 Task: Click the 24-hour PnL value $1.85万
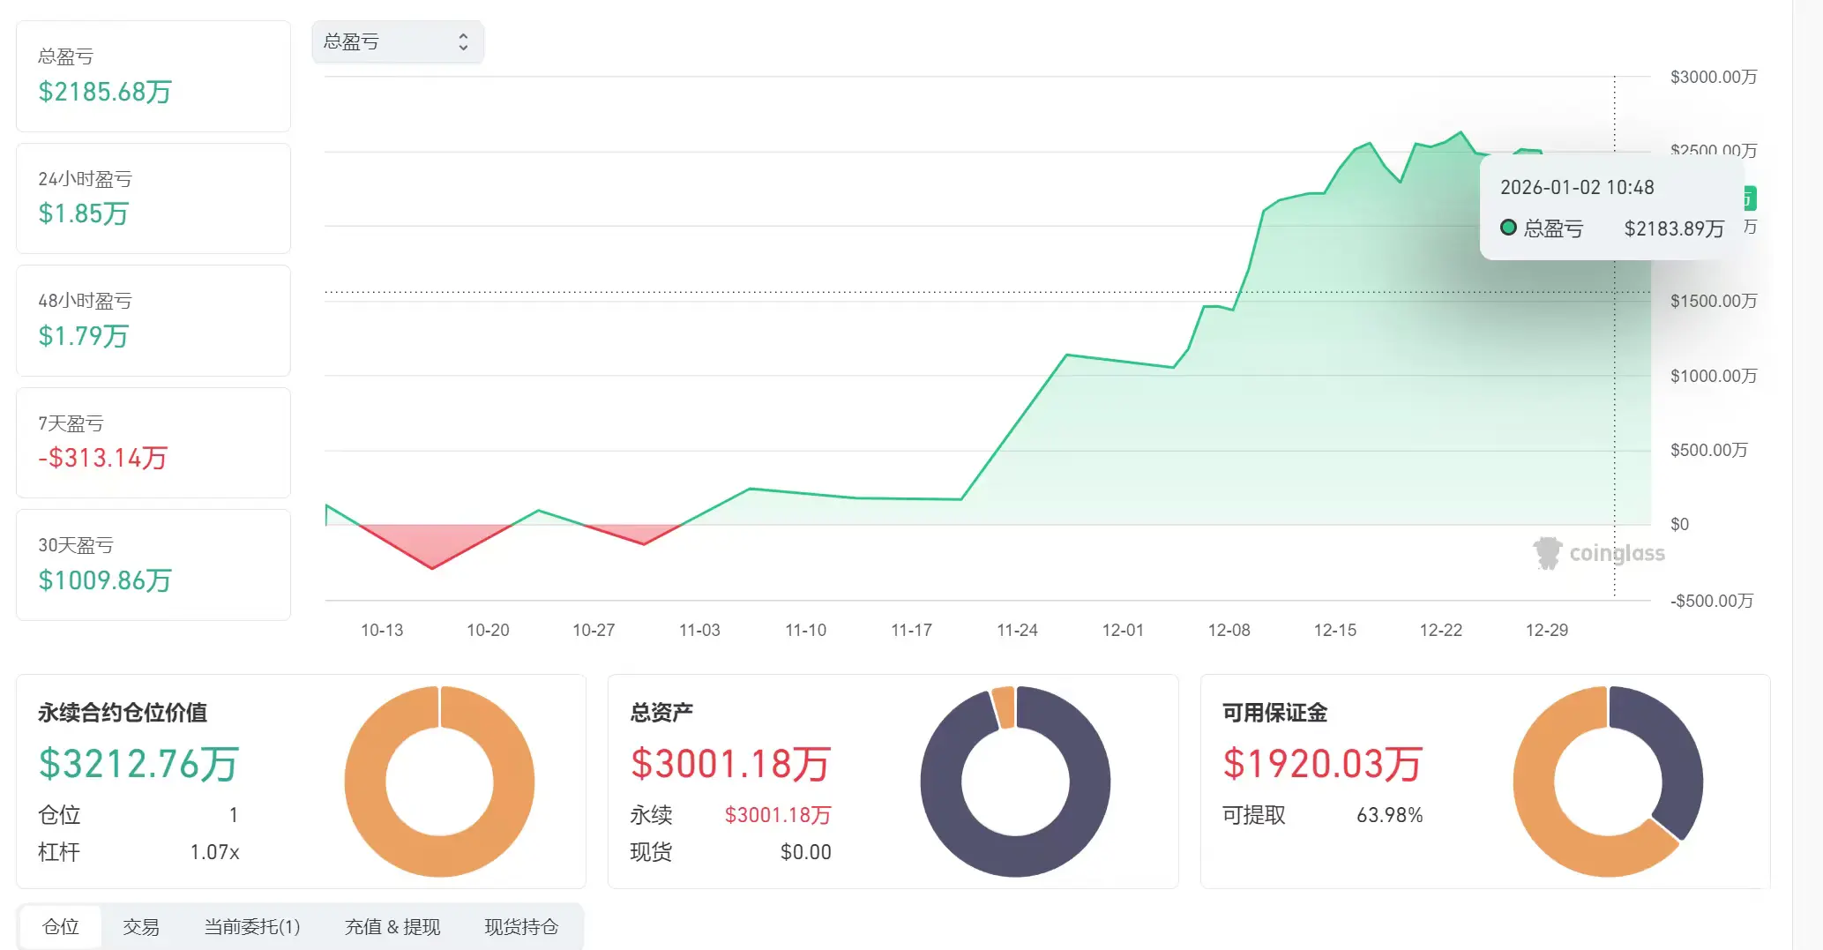(x=84, y=213)
